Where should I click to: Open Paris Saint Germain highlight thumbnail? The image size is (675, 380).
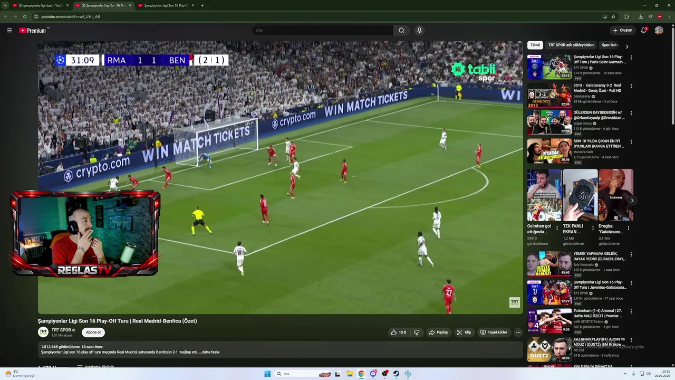[549, 66]
